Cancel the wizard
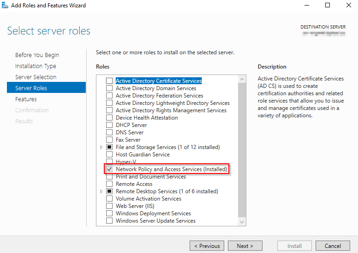This screenshot has height=253, width=358. tap(332, 246)
